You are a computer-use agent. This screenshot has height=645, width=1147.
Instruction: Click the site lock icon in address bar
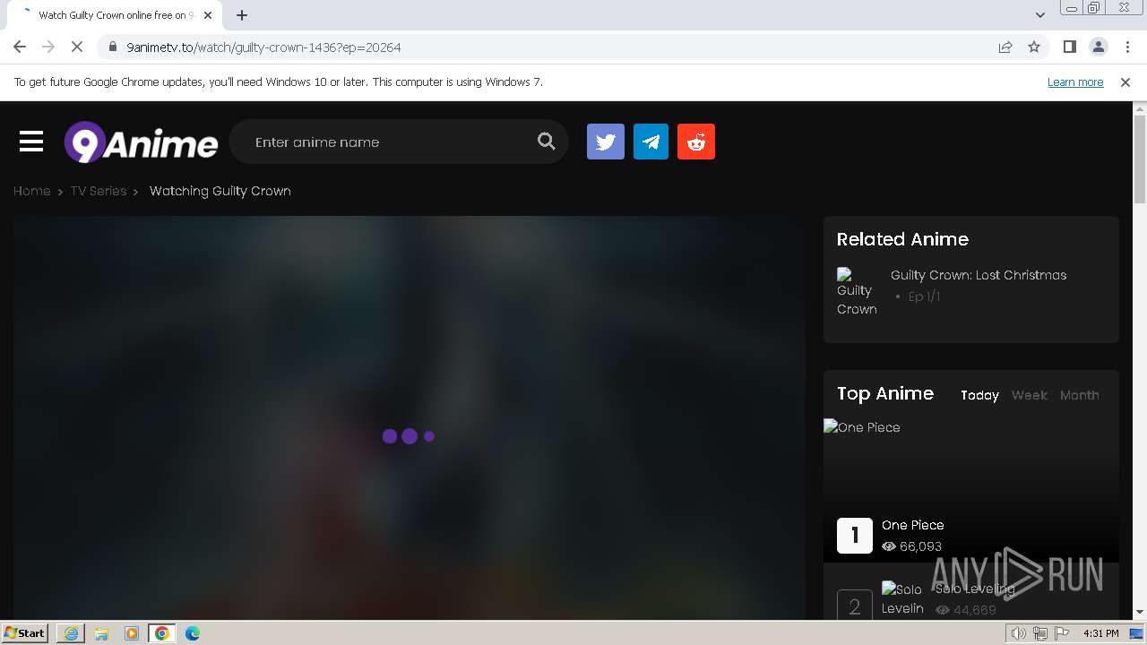click(x=113, y=47)
